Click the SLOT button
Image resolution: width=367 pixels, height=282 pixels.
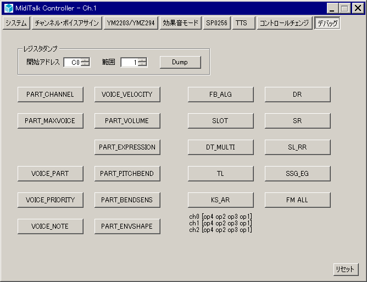(220, 121)
